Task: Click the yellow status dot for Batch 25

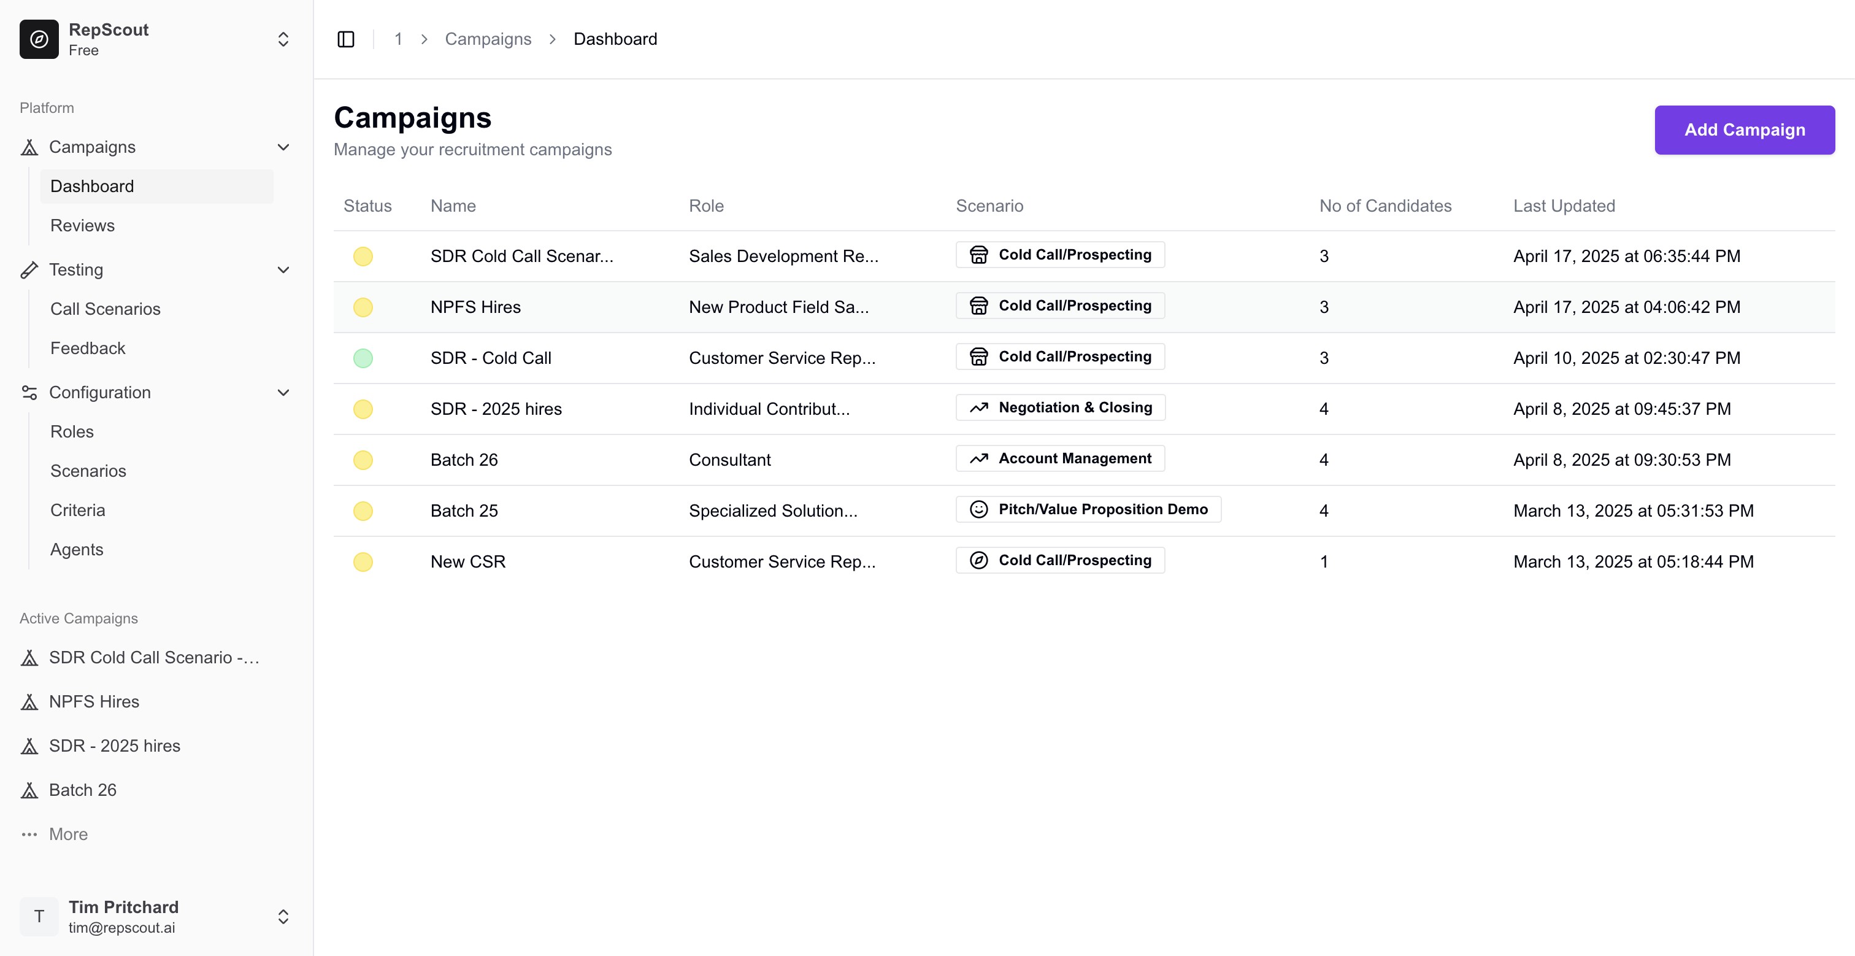Action: tap(363, 511)
